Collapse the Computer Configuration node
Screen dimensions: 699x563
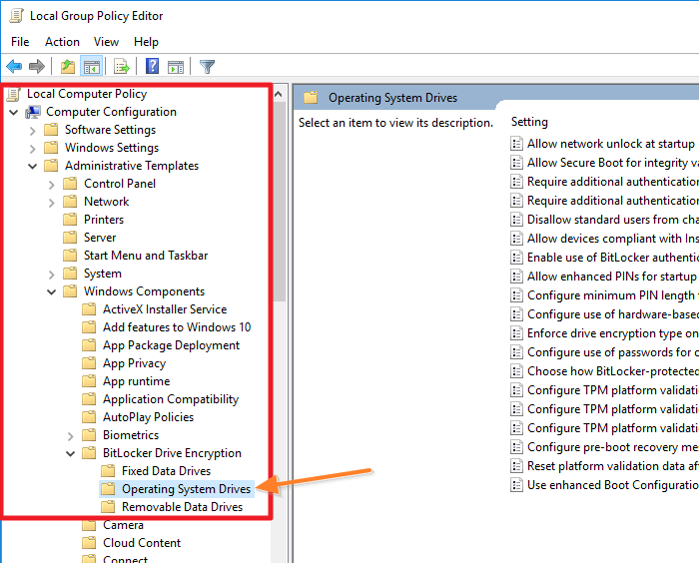[x=14, y=113]
